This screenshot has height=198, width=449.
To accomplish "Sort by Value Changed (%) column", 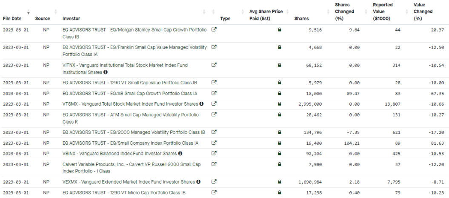I will [423, 12].
